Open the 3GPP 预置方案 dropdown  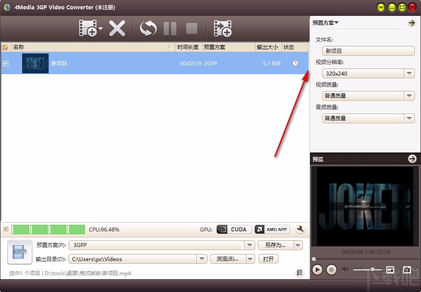click(x=249, y=245)
